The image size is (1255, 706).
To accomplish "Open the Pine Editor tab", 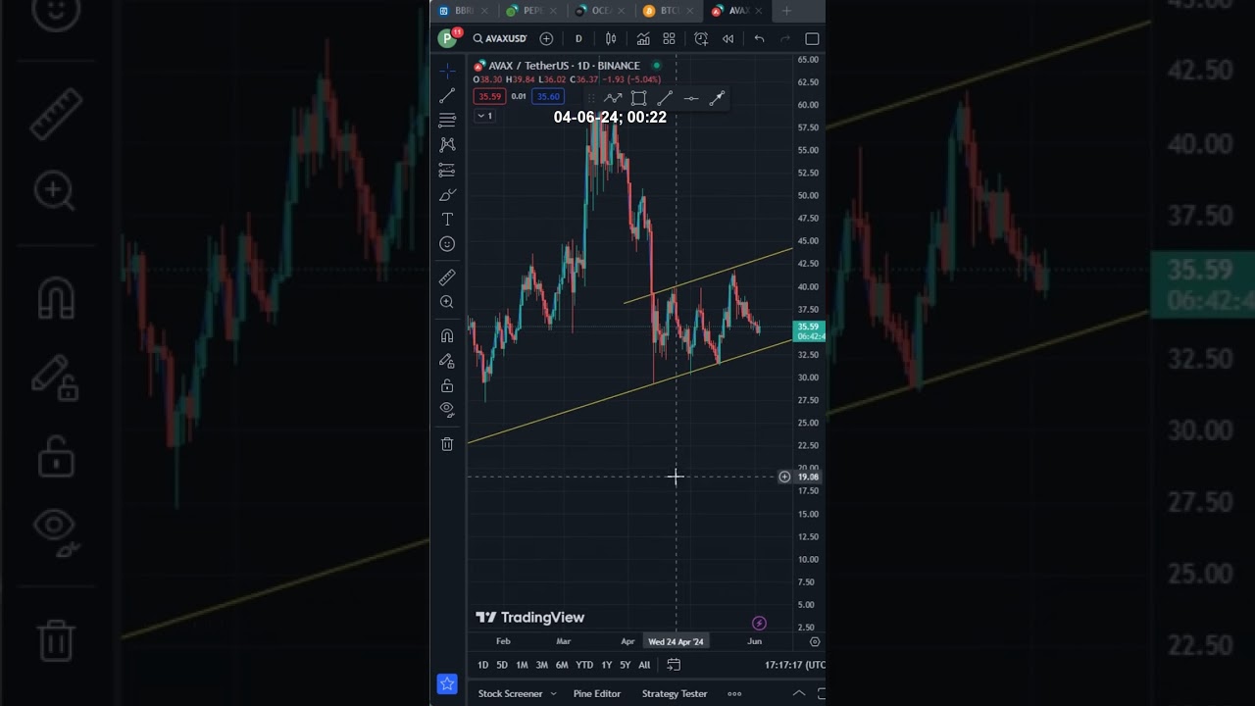I will click(597, 693).
